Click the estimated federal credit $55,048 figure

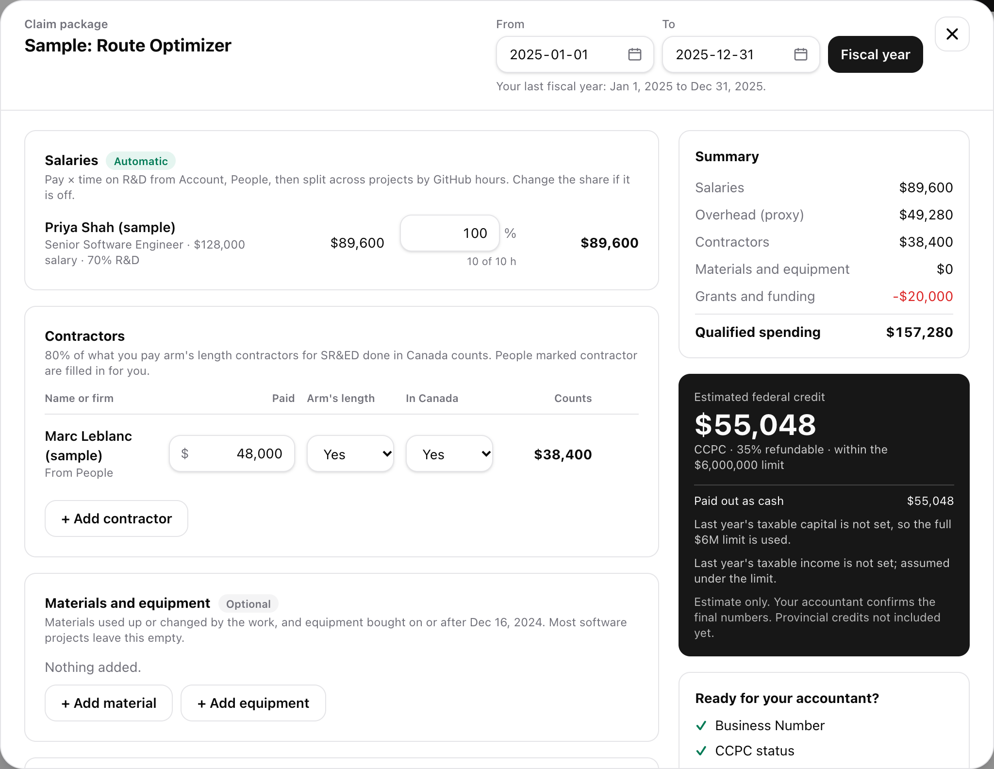755,425
